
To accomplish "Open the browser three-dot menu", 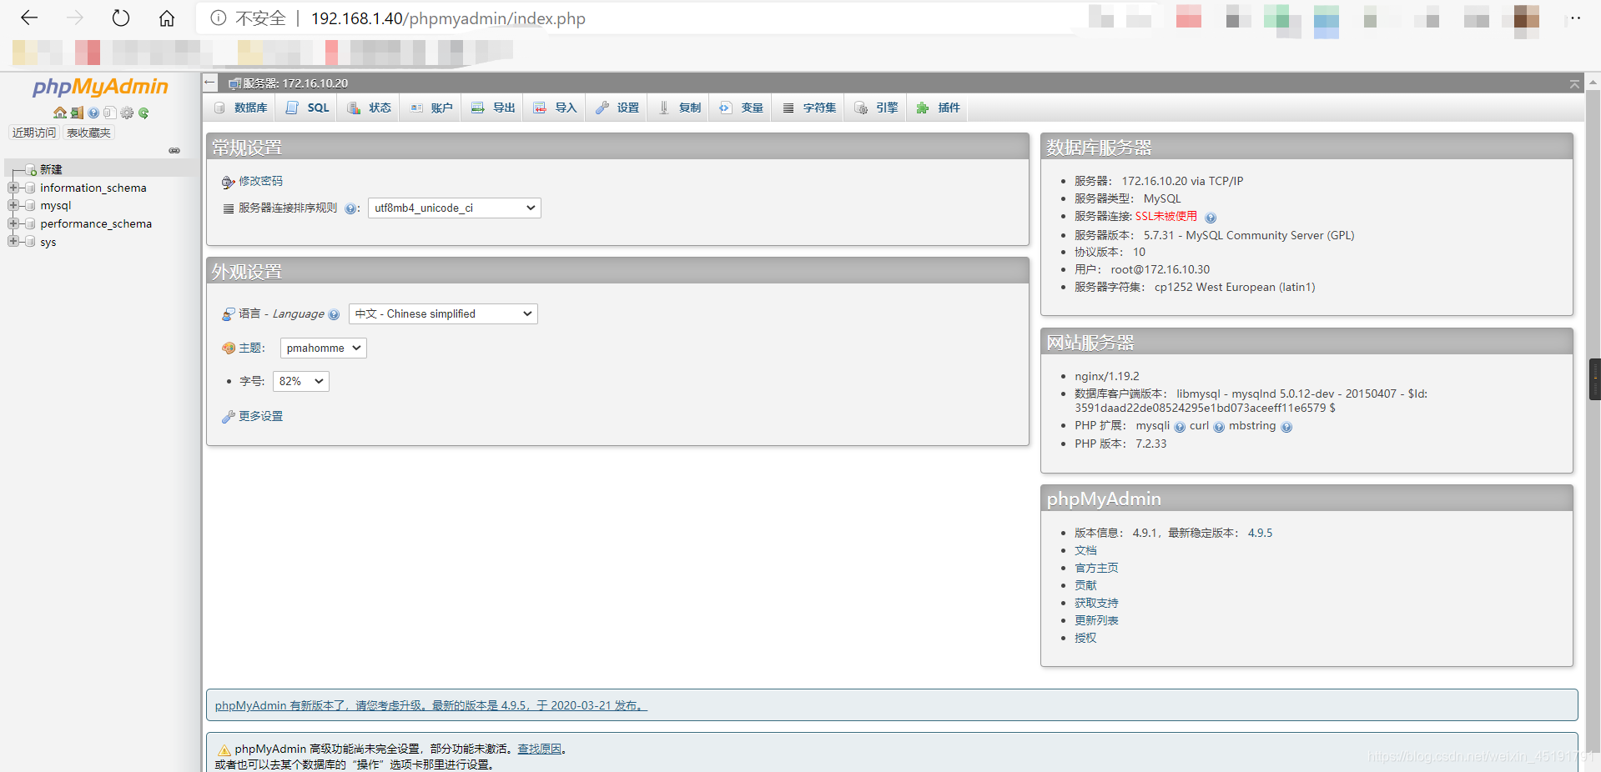I will 1575,18.
